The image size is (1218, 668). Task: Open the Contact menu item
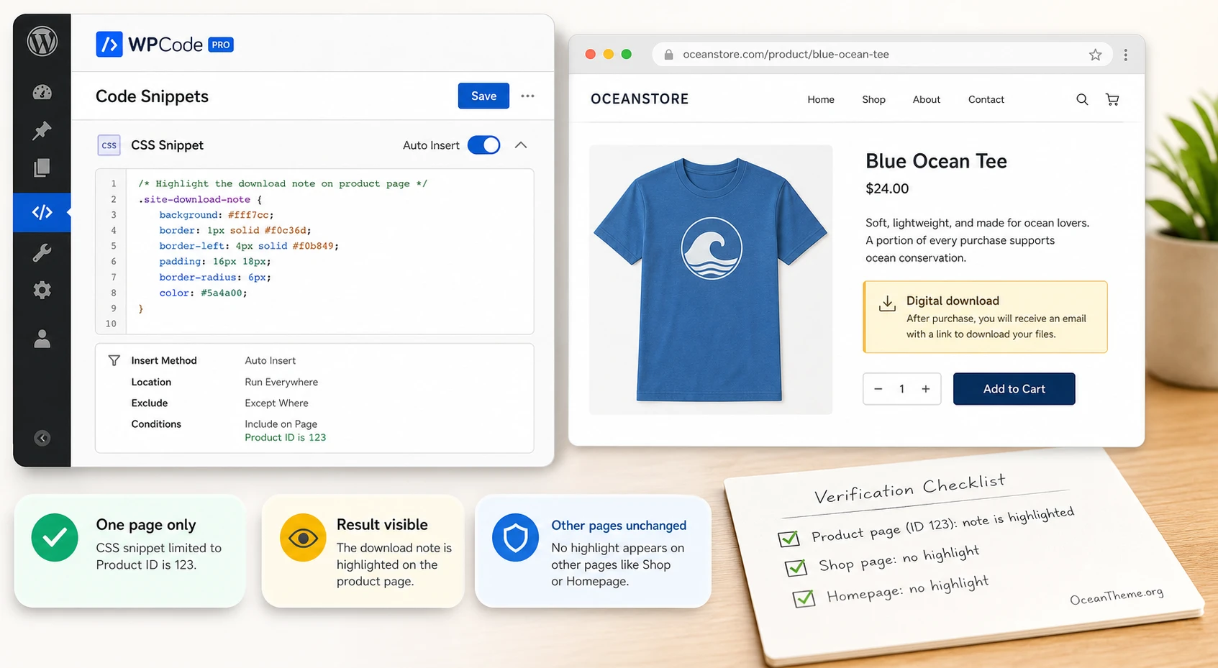pyautogui.click(x=986, y=99)
